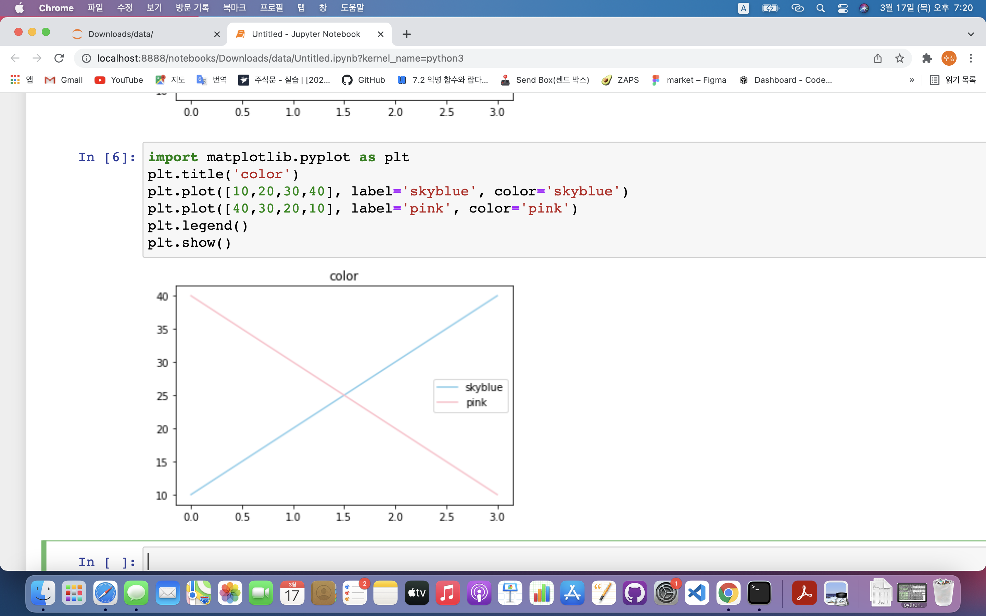Toggle the macOS Control Center icon
The width and height of the screenshot is (986, 616).
pyautogui.click(x=843, y=8)
